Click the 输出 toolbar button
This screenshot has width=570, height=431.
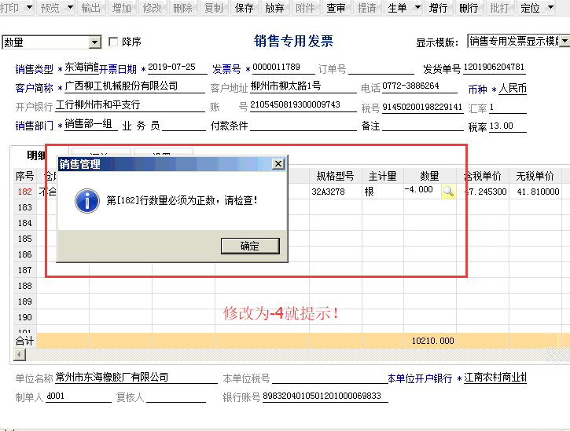point(91,8)
